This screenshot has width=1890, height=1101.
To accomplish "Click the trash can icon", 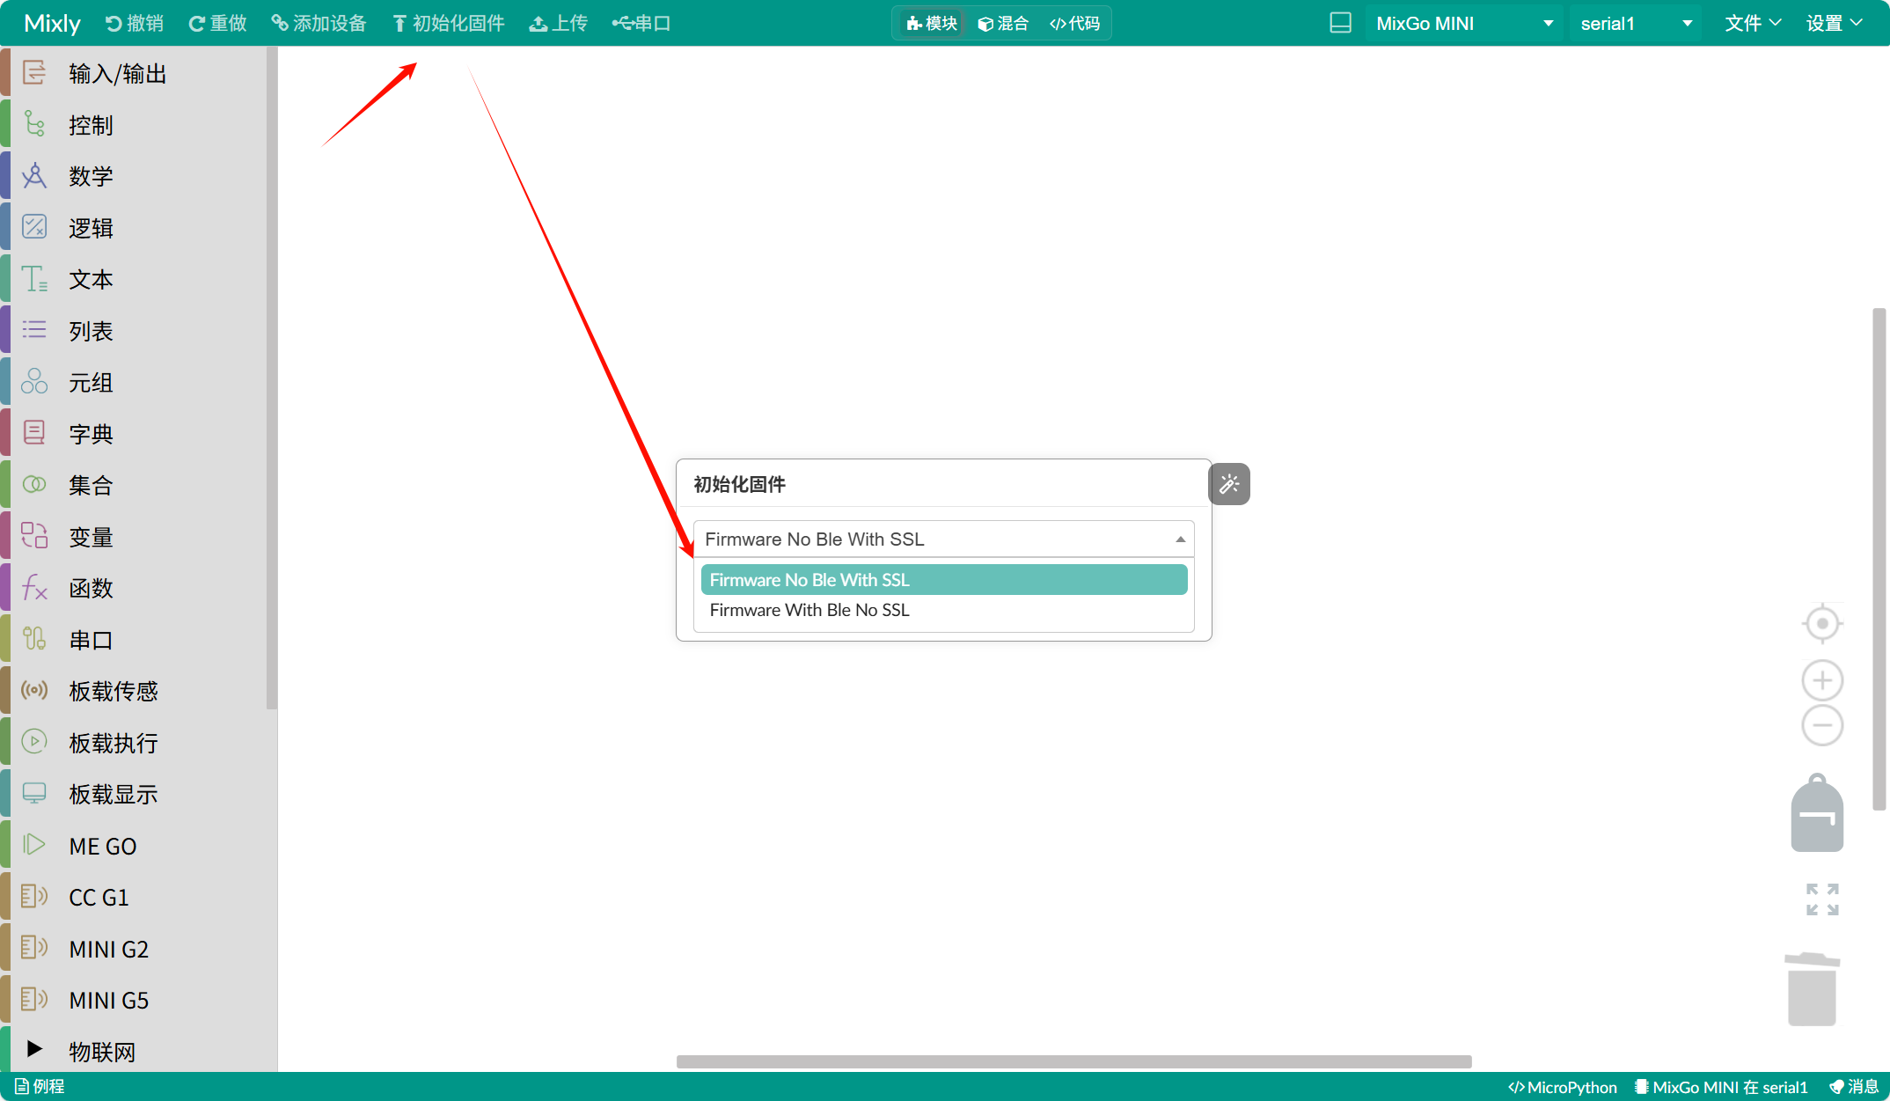I will tap(1812, 989).
